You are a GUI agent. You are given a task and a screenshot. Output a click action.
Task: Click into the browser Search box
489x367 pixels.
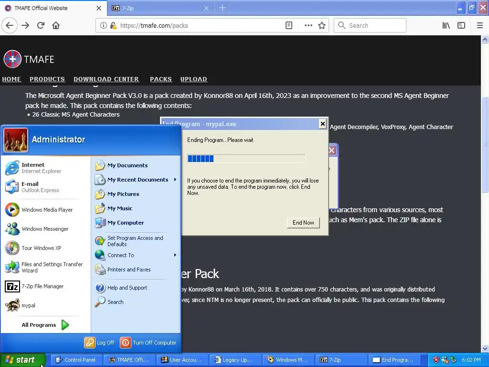point(370,25)
